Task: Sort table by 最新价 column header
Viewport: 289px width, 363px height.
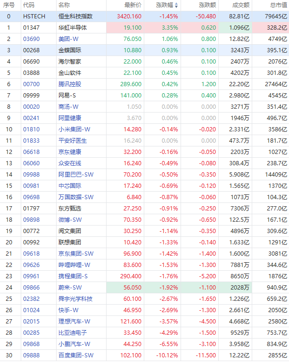Action: pos(133,5)
